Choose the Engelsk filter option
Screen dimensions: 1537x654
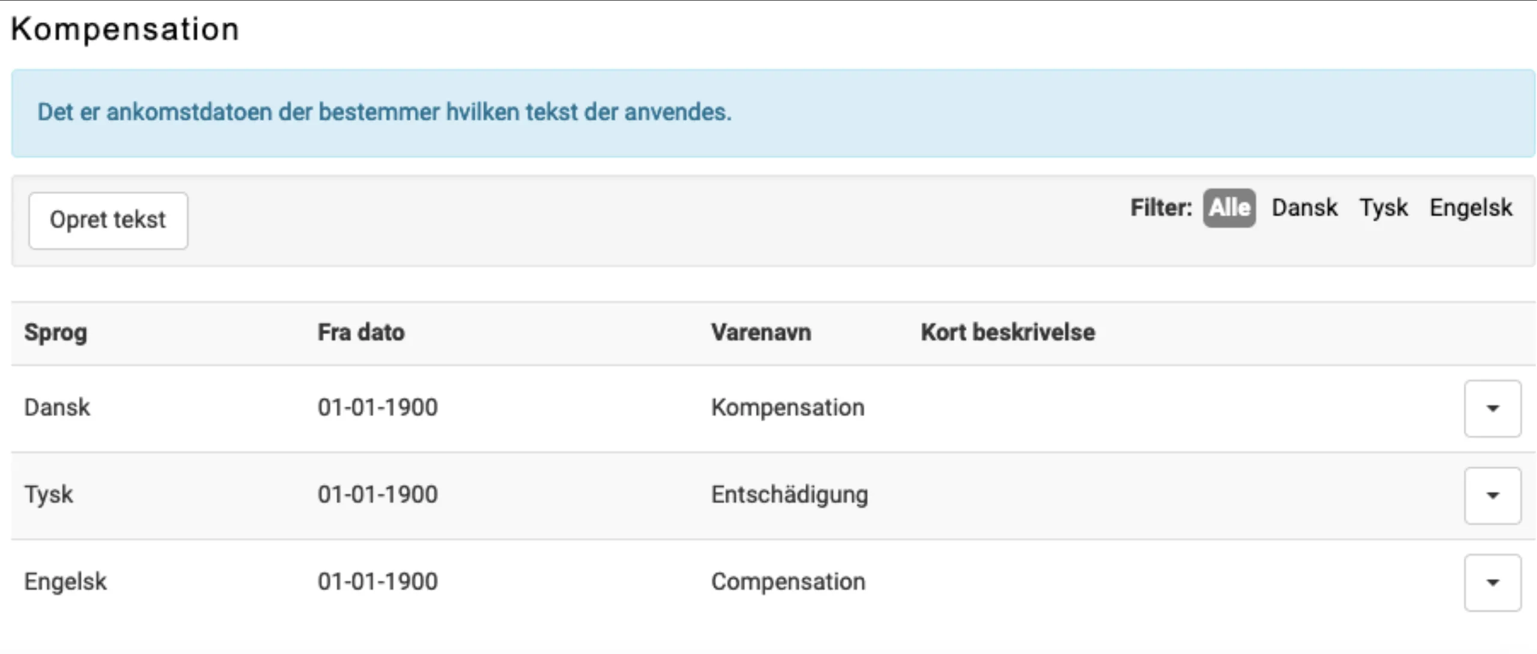click(1470, 208)
